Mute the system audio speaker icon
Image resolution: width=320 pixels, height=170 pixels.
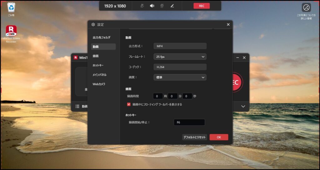[152, 6]
